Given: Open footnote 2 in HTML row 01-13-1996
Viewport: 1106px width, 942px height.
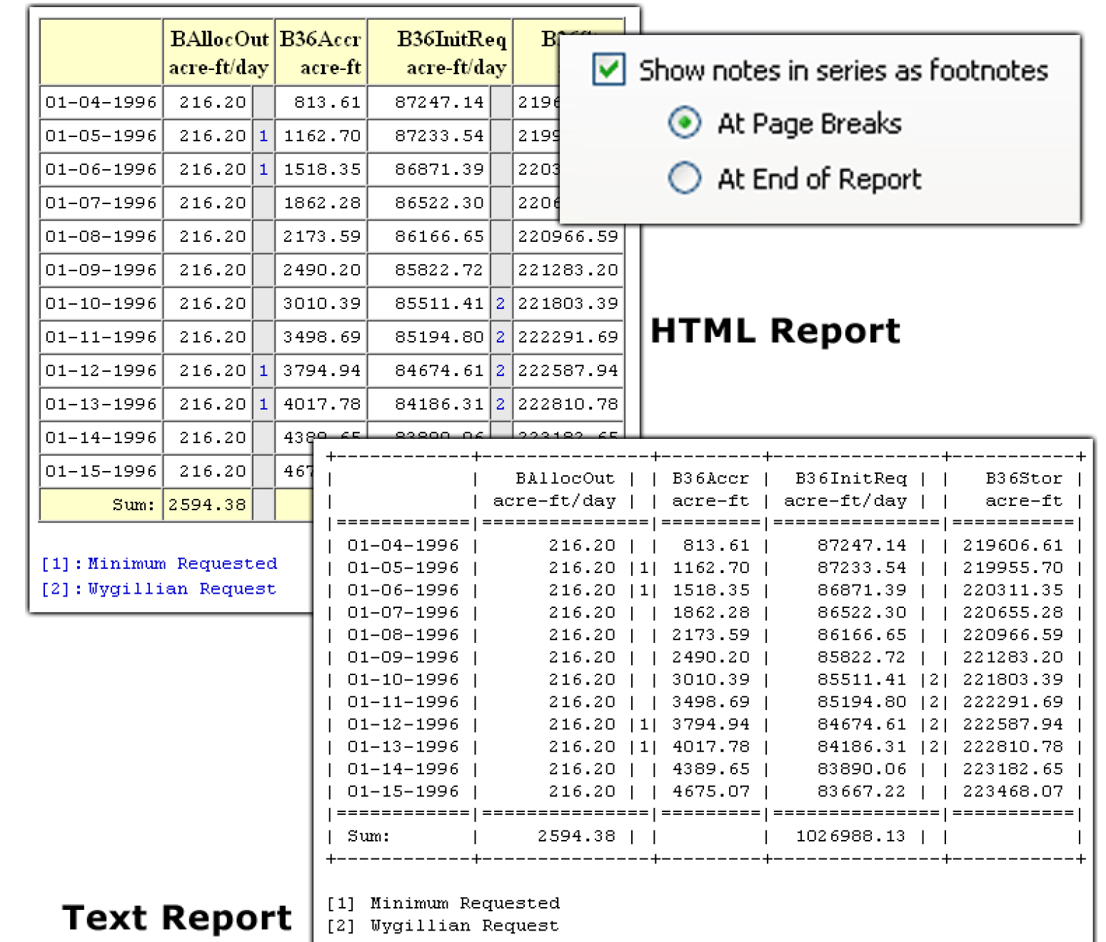Looking at the screenshot, I should [x=500, y=404].
